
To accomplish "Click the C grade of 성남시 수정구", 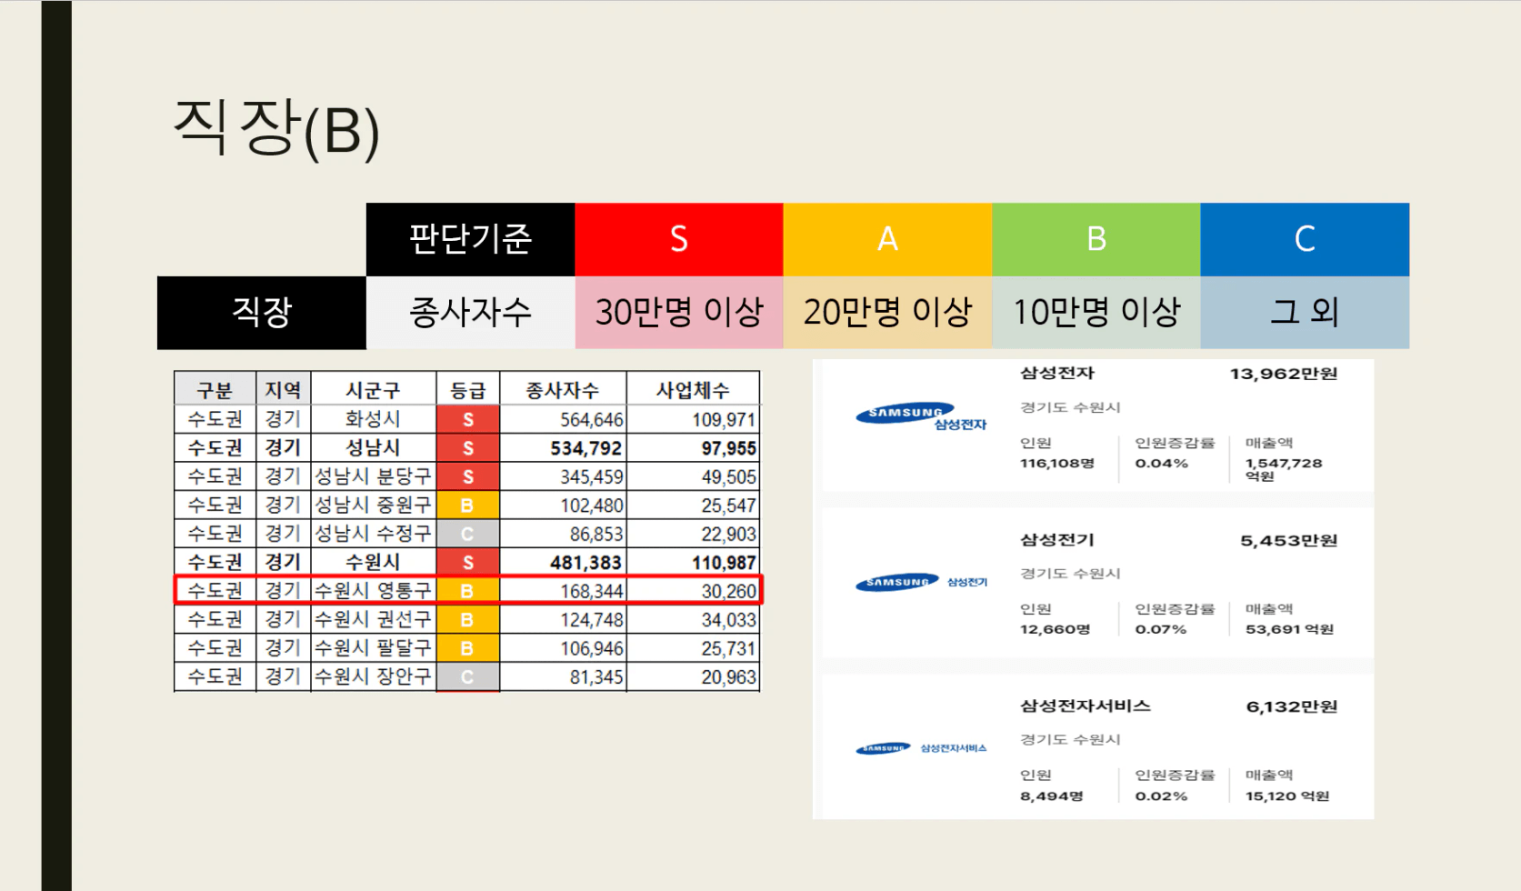I will coord(467,534).
